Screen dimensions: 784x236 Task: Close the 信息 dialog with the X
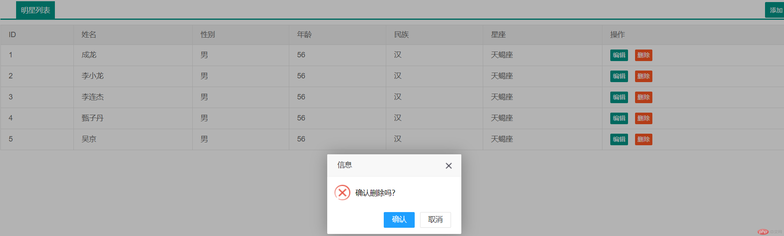click(x=449, y=166)
